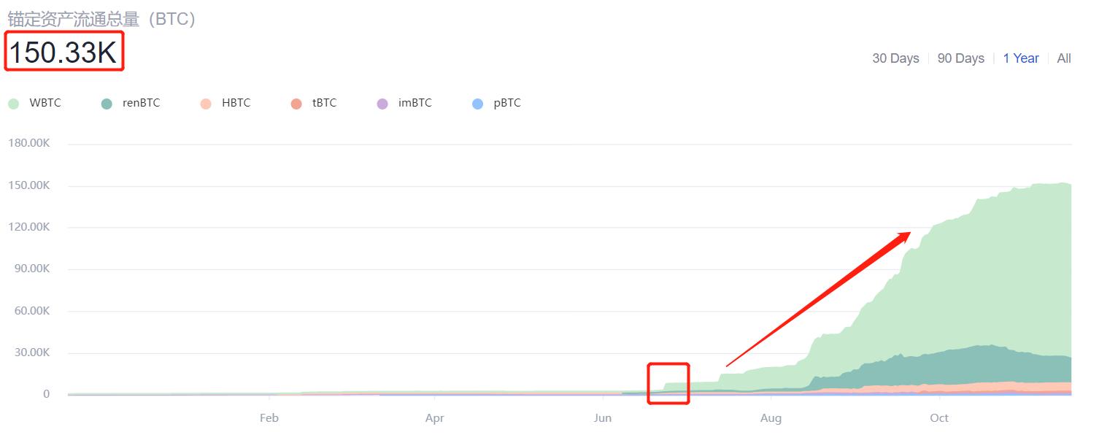Screen dimensions: 1099x443
Task: Toggle imBTC series label in legend
Action: [414, 103]
